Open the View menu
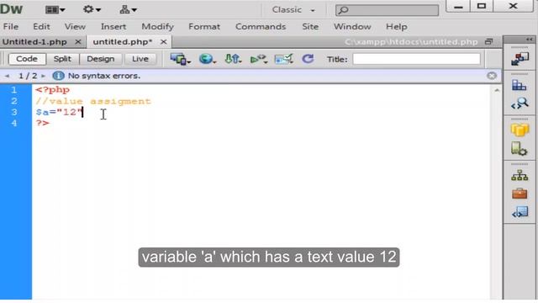This screenshot has width=538, height=303. coord(75,26)
